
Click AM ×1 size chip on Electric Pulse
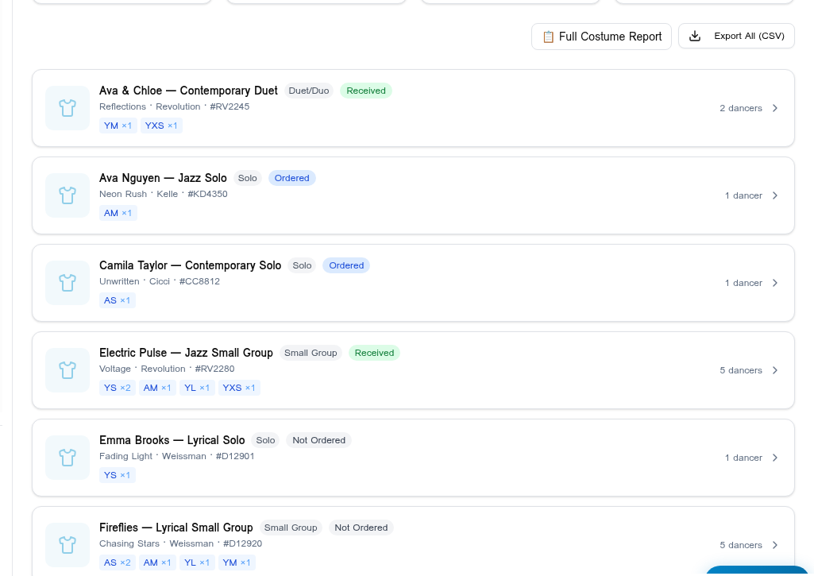point(157,388)
